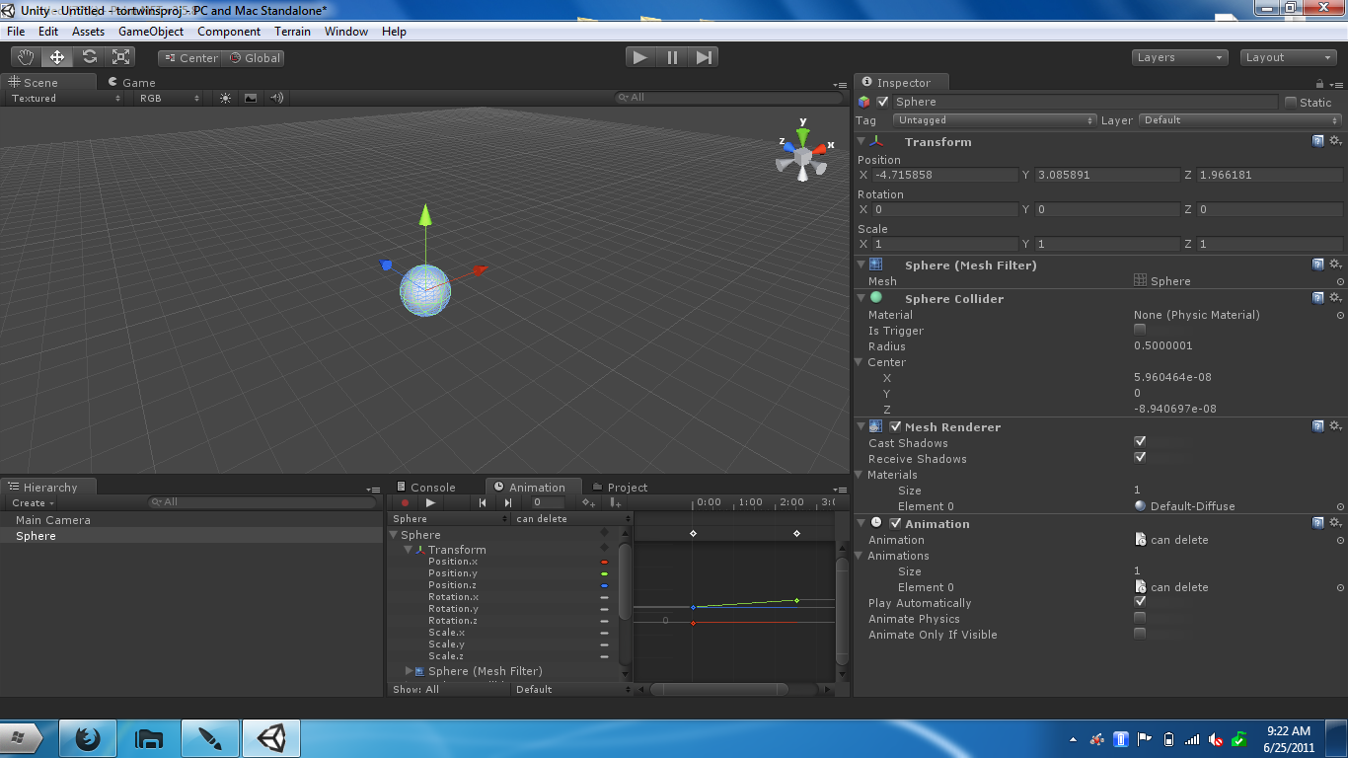Image resolution: width=1348 pixels, height=758 pixels.
Task: Enable the Static checkbox
Action: tap(1291, 102)
